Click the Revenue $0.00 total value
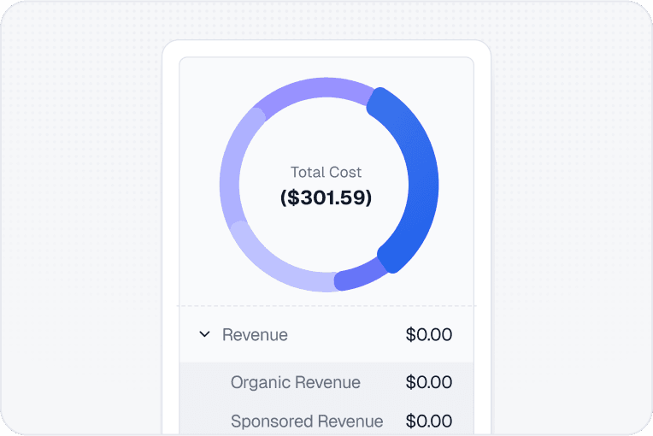The image size is (653, 436). tap(429, 335)
